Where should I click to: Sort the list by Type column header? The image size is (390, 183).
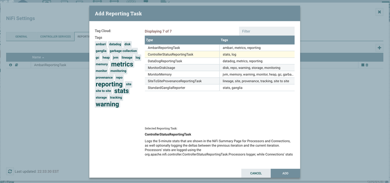149,40
